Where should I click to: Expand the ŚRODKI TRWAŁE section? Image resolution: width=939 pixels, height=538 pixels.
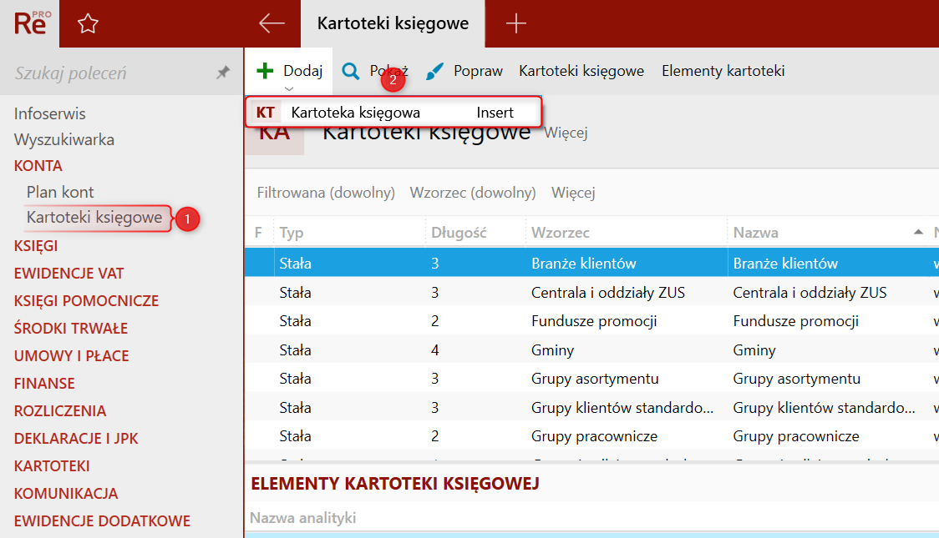(71, 328)
